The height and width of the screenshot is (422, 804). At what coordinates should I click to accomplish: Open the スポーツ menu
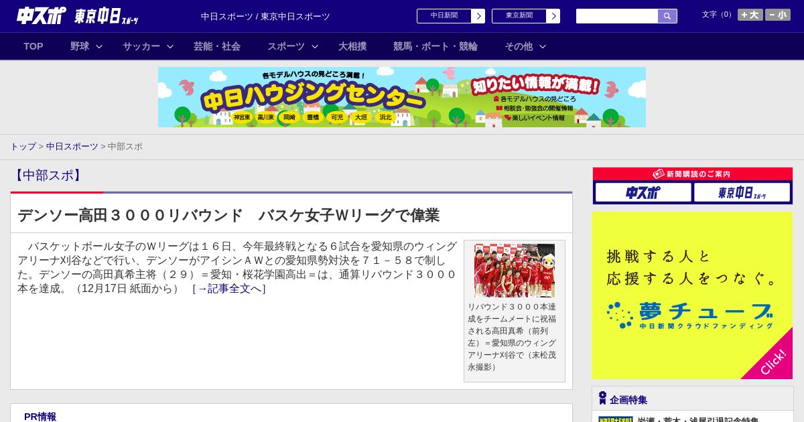coord(286,46)
